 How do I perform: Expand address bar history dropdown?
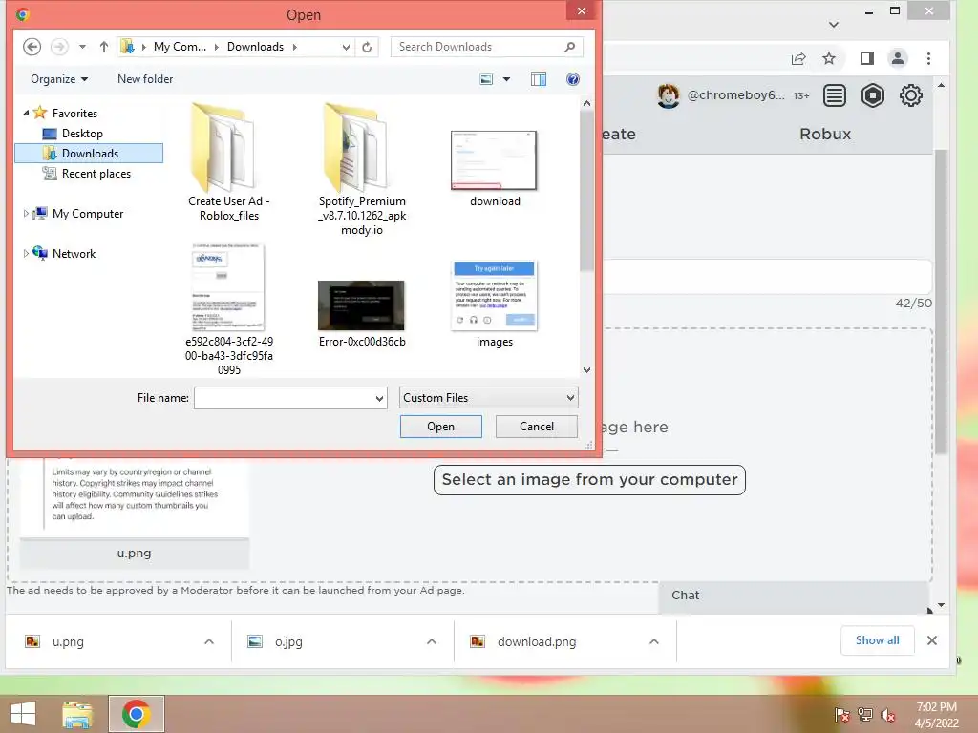tap(346, 48)
